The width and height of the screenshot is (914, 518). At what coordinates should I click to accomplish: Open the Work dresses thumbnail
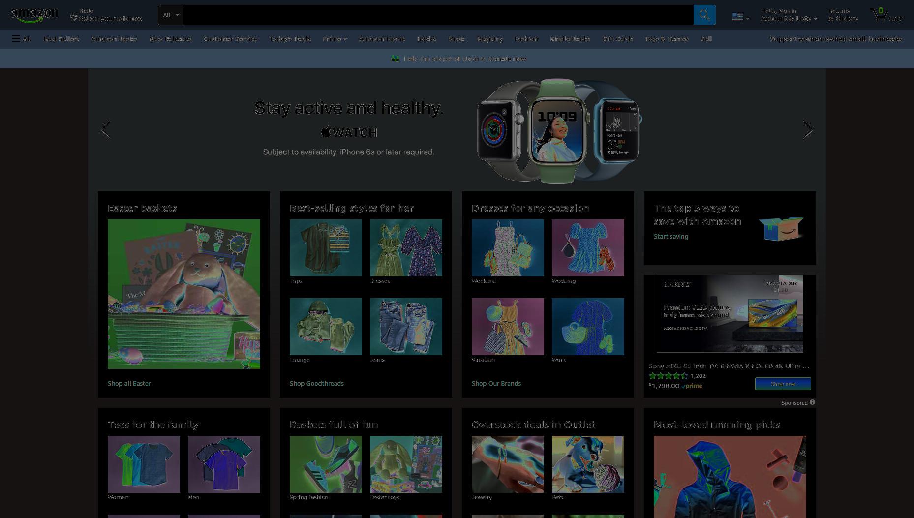(588, 327)
